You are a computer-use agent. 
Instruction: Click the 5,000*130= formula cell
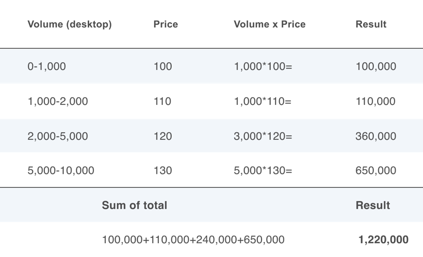[x=263, y=171]
